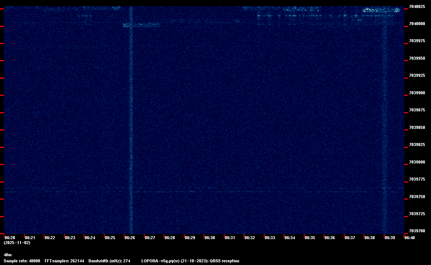
Task: Click the 06:24 time label
Action: pyautogui.click(x=90, y=238)
